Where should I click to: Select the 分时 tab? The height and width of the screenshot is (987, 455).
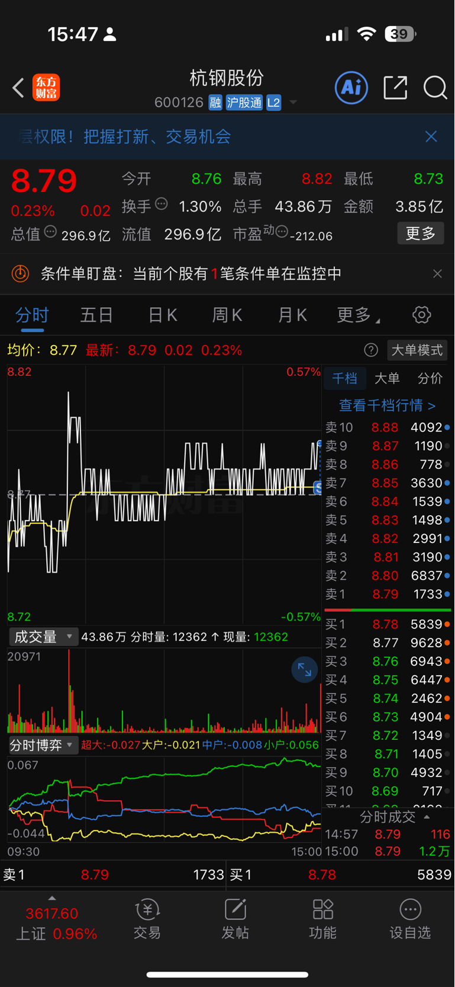click(32, 315)
